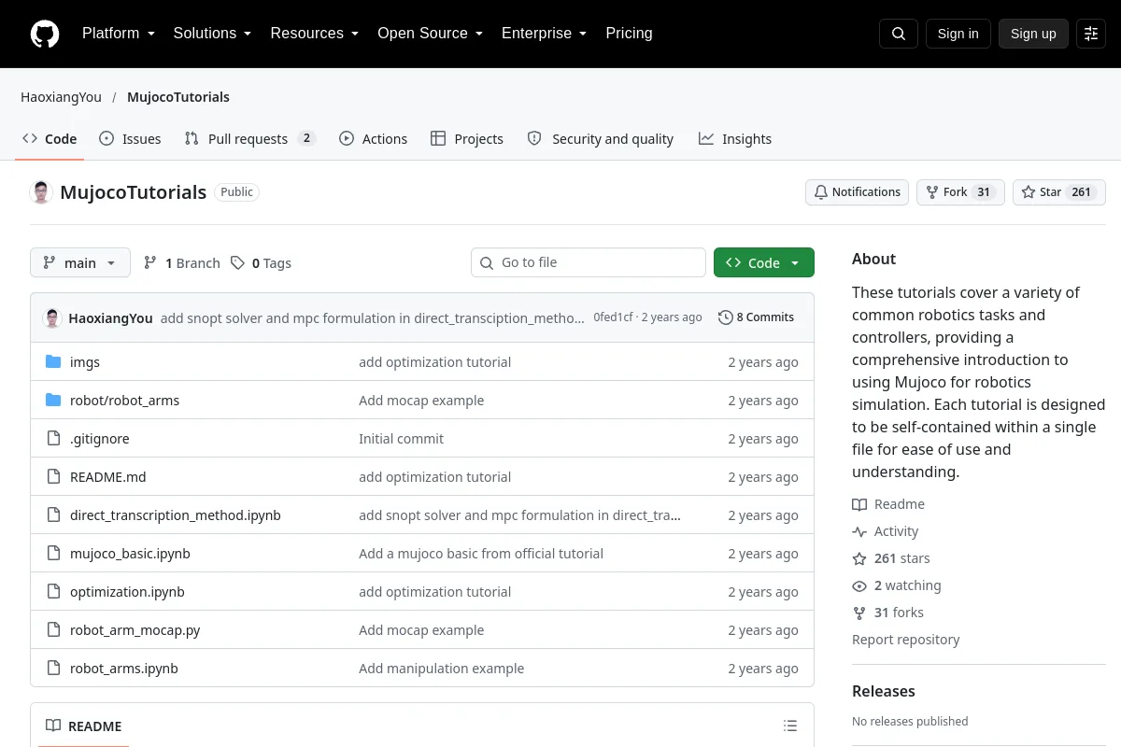This screenshot has height=747, width=1121.
Task: Open 'Add manipulation example' commit message
Action: pyautogui.click(x=442, y=669)
